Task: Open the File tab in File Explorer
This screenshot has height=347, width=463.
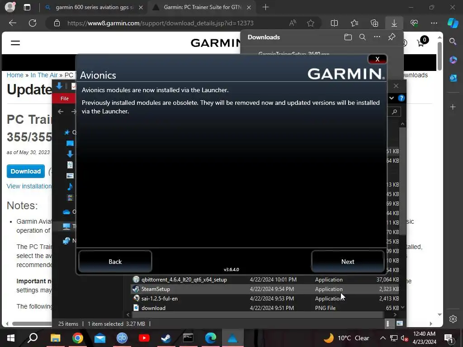Action: click(x=64, y=98)
